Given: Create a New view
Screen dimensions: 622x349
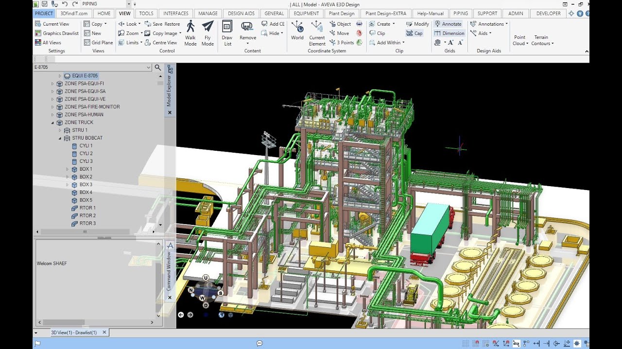Looking at the screenshot, I should coord(92,33).
